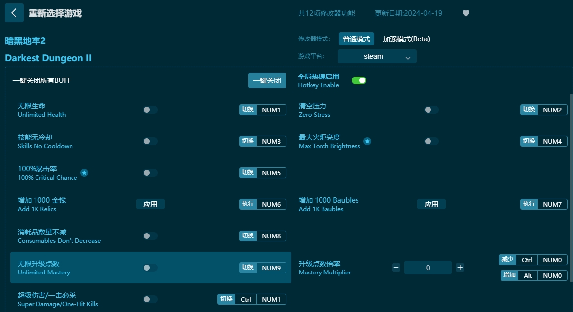Click the NUM2 hotkey field
The height and width of the screenshot is (312, 573).
pyautogui.click(x=552, y=110)
